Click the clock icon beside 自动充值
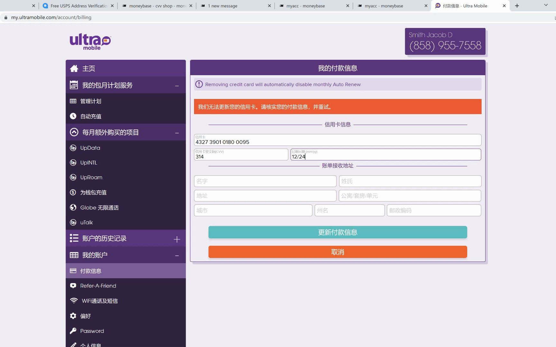The image size is (556, 347). pyautogui.click(x=73, y=116)
